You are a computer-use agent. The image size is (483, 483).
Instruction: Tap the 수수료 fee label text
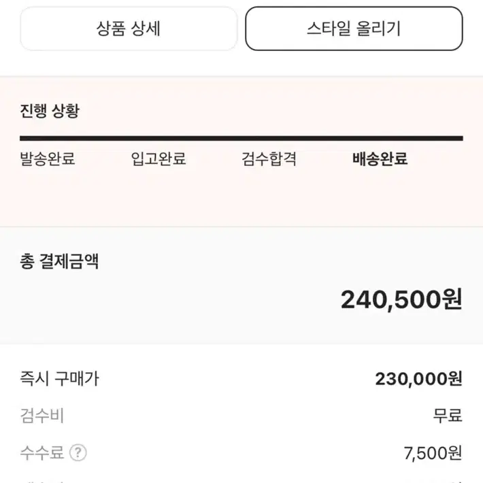coord(42,452)
